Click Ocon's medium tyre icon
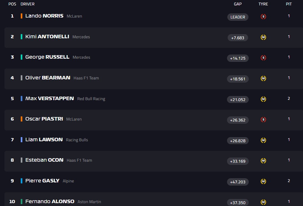Viewport: 303px width, 206px height. coord(263,161)
